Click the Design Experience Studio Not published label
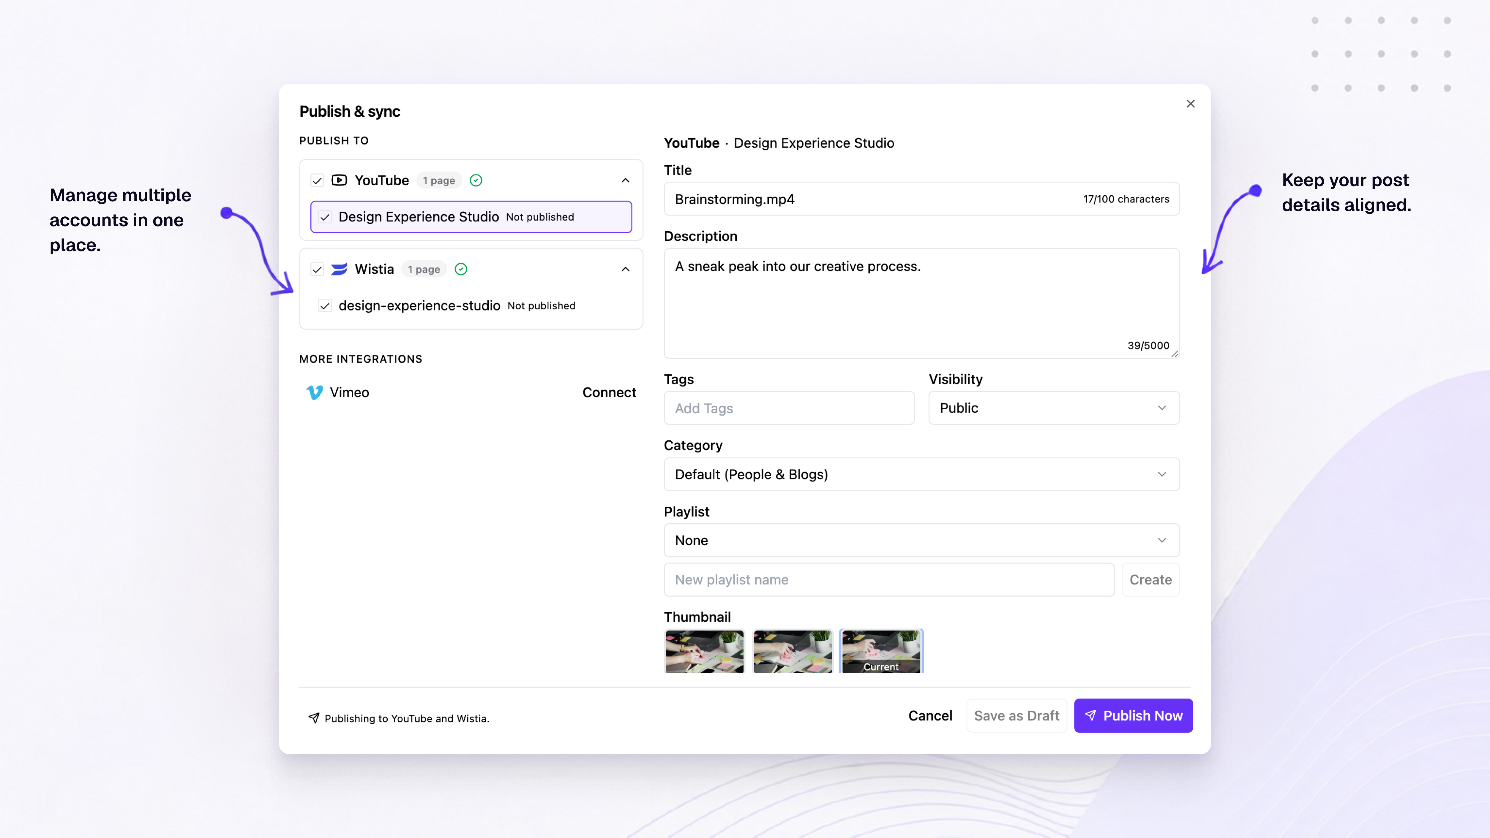The width and height of the screenshot is (1490, 838). [x=540, y=217]
